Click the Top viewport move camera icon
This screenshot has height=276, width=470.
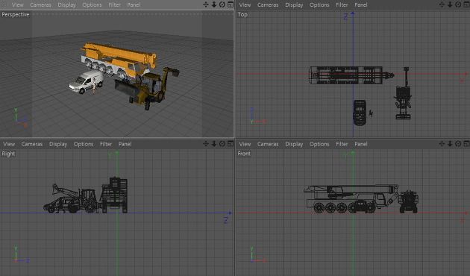point(442,4)
